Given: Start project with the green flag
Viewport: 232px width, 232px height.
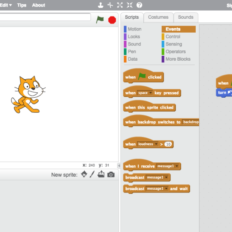Looking at the screenshot, I should click(100, 20).
